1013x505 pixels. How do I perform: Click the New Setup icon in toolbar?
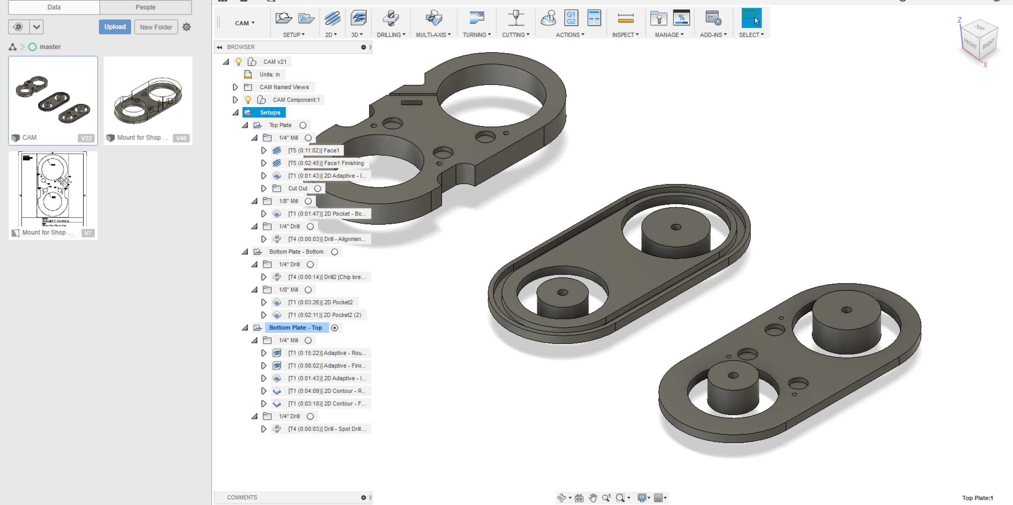pyautogui.click(x=283, y=18)
